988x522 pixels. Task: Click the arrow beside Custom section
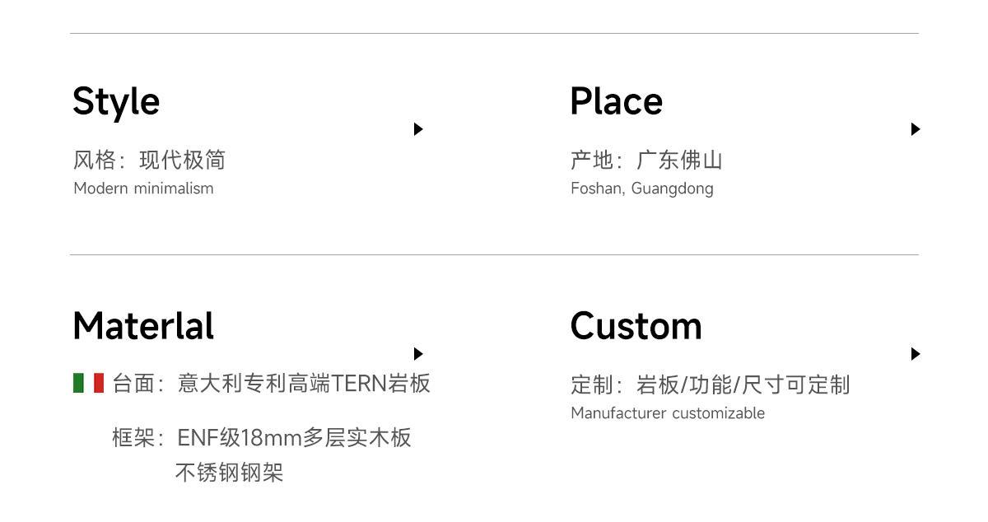(x=916, y=354)
